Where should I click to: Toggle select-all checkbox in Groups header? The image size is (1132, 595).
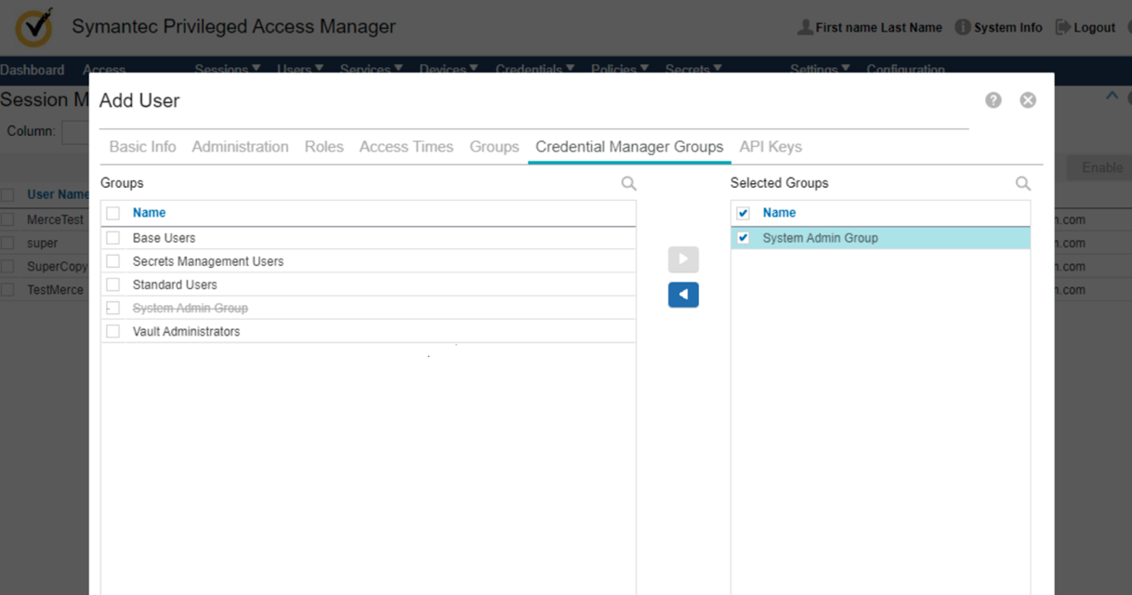click(x=113, y=213)
